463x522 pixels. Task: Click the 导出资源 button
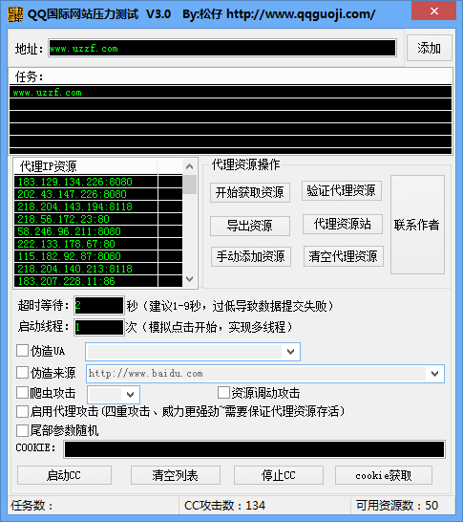click(249, 226)
